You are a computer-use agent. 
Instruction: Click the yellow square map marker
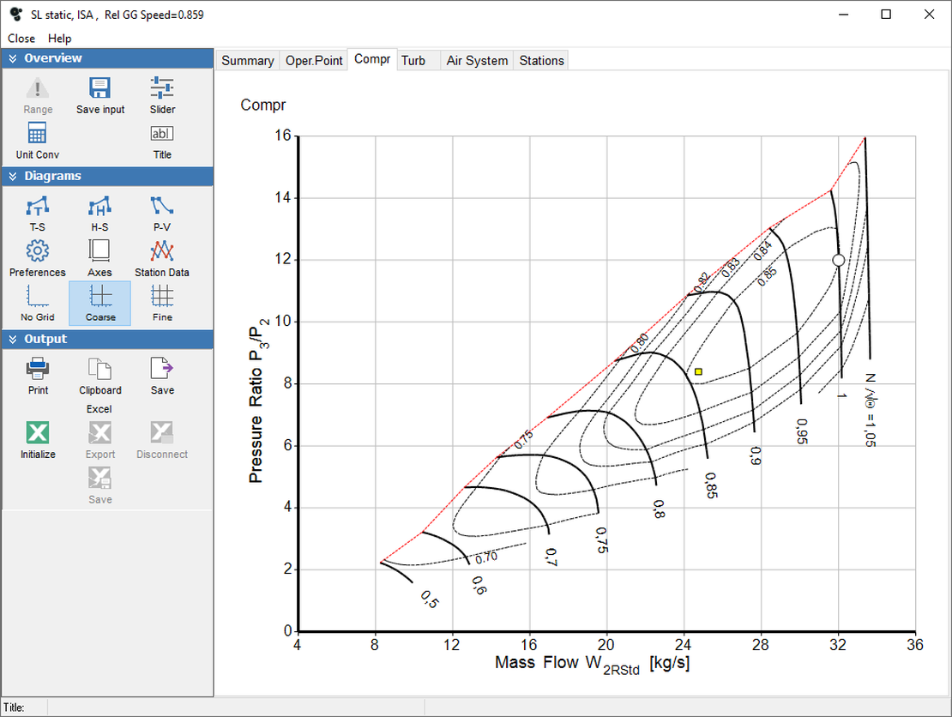click(698, 371)
